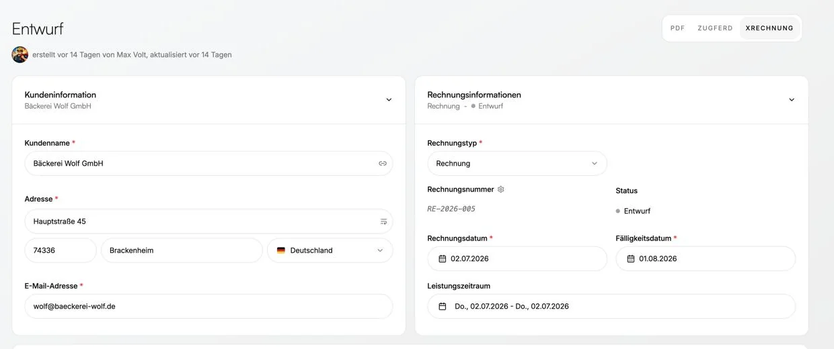Click the link icon in Kundenname field
The height and width of the screenshot is (349, 834).
(x=383, y=163)
